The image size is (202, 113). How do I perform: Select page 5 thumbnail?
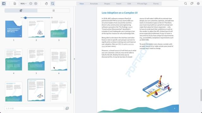[x=36, y=60]
